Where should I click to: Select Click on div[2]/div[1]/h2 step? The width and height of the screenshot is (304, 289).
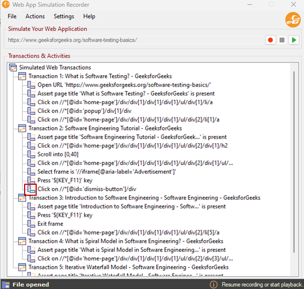[x=133, y=146]
